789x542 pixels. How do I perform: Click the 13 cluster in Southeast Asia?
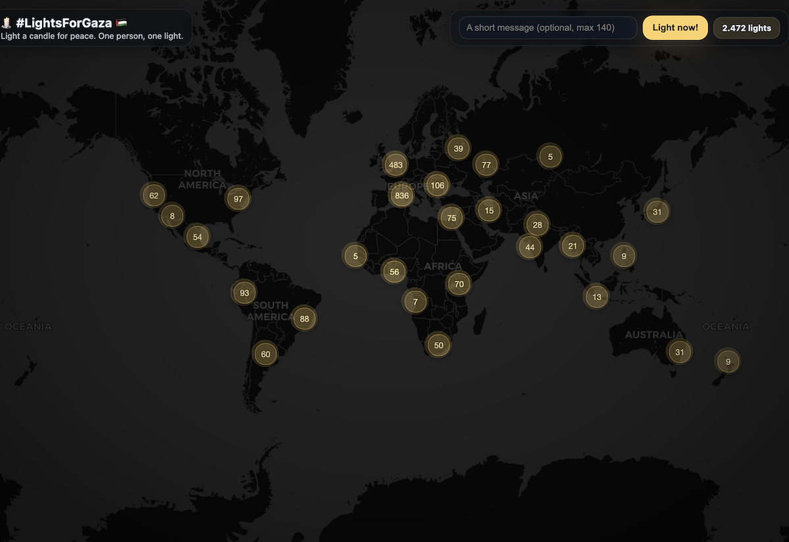(596, 297)
